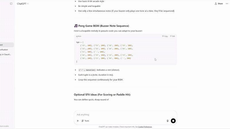
Task: Open the three-dot conversation options menu
Action: point(227,4)
